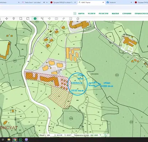Expand the coordinate system dropdown arrow

point(101,135)
